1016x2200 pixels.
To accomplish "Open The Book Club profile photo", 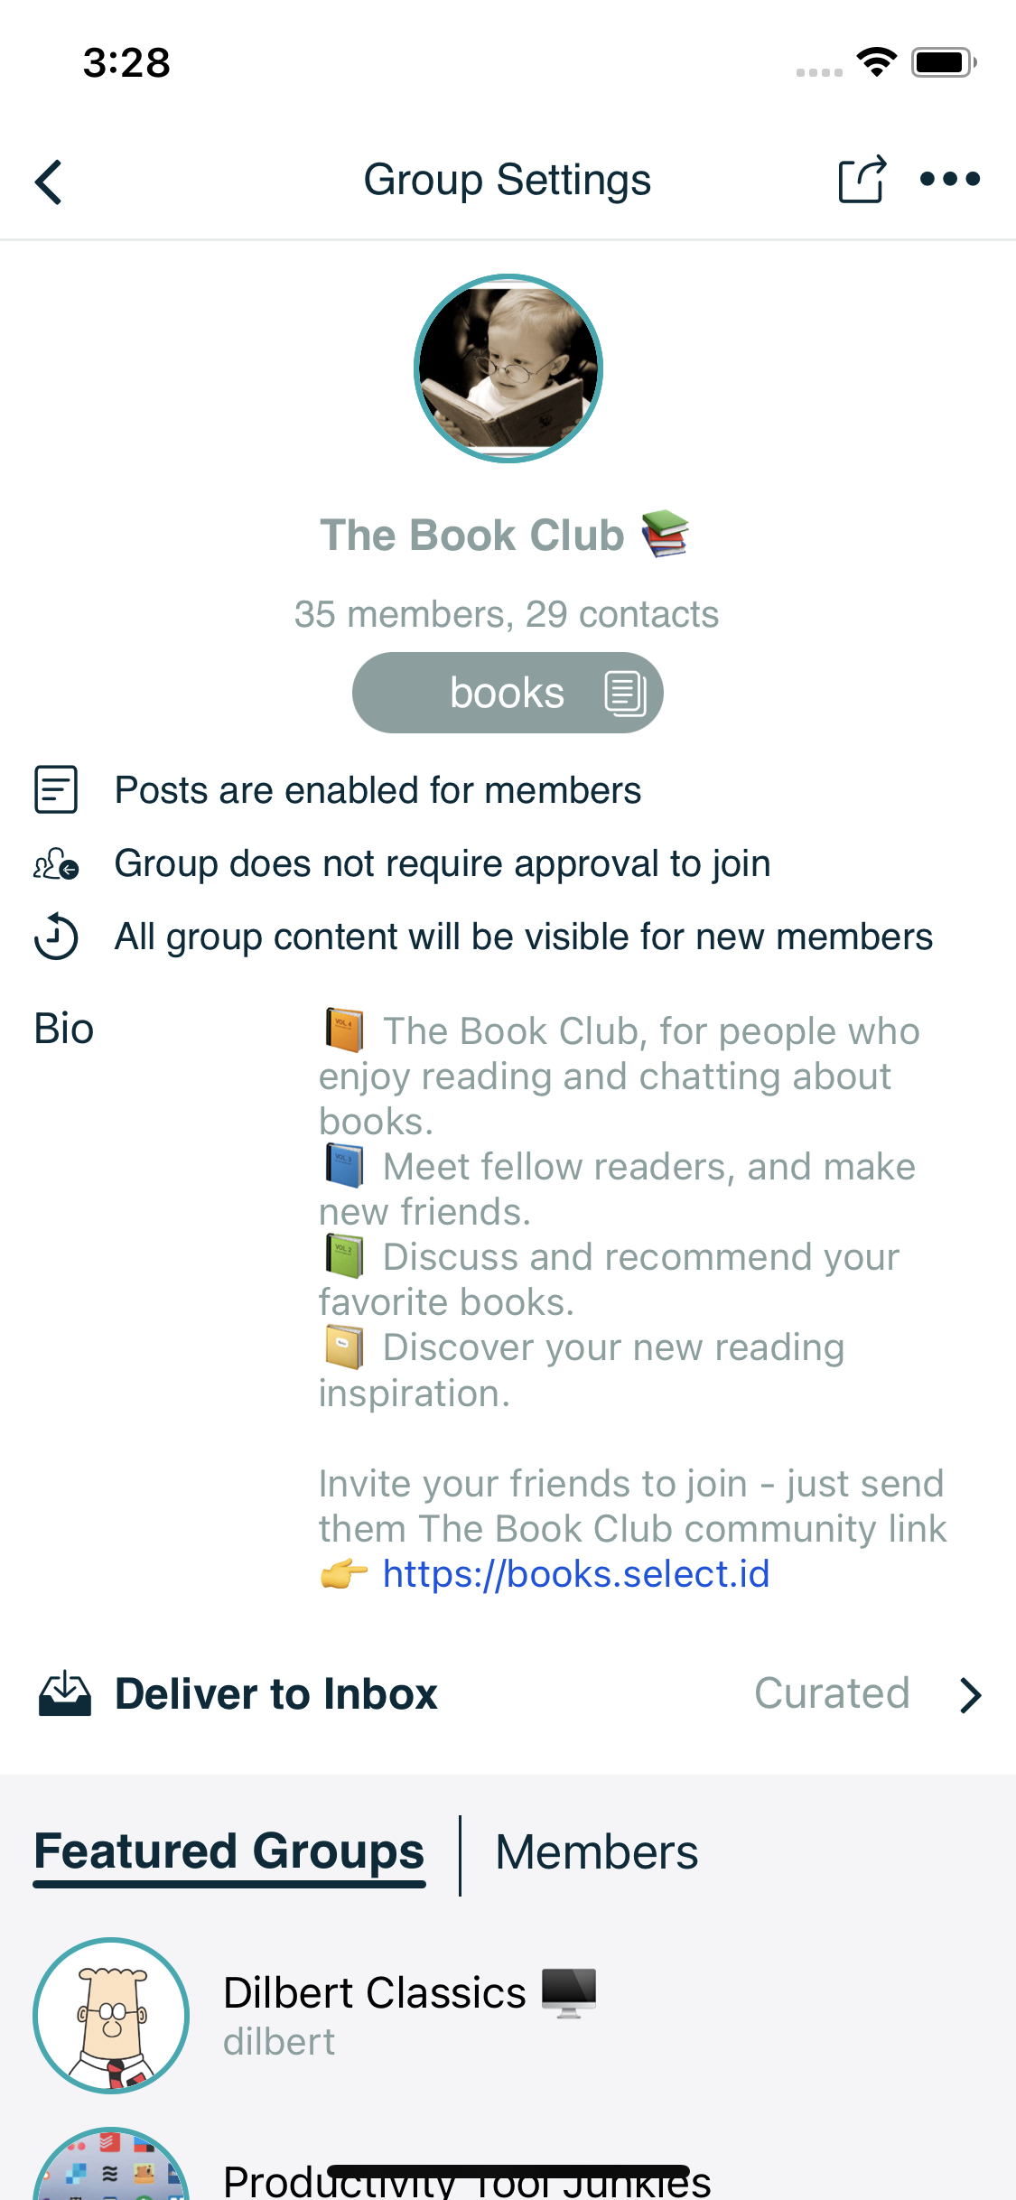I will point(508,368).
